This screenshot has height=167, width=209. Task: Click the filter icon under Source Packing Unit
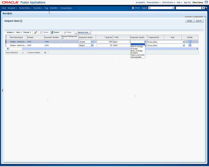[x=63, y=38]
